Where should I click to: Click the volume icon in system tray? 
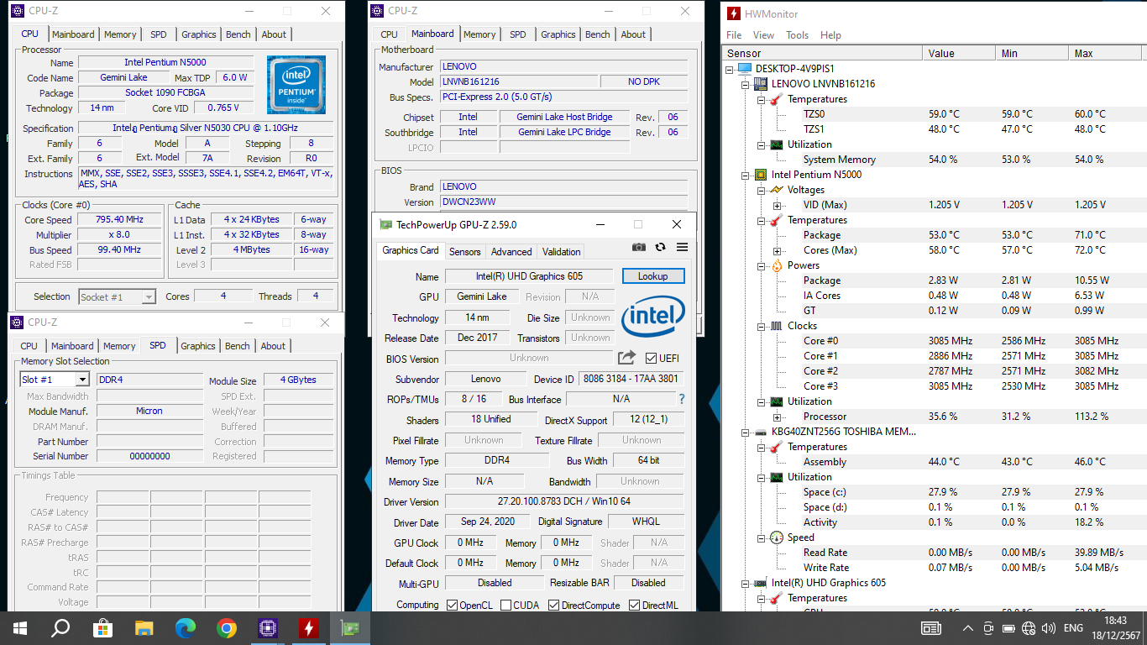tap(1049, 628)
